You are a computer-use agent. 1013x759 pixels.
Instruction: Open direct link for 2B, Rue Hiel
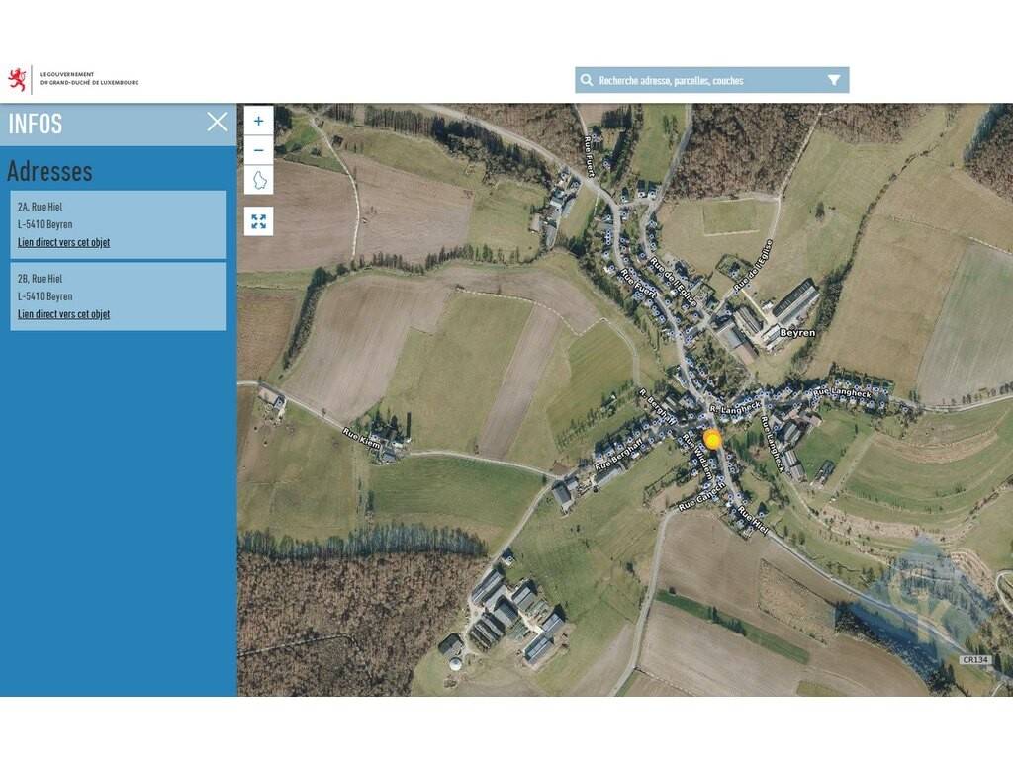coord(63,314)
